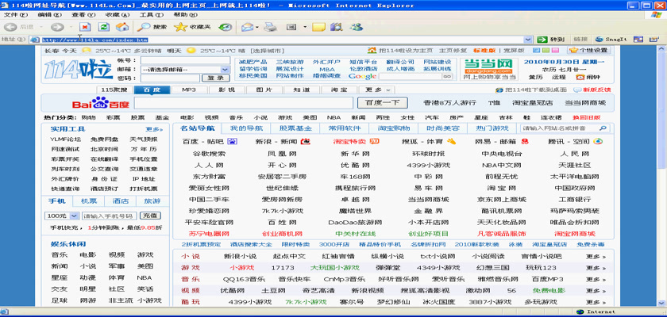Open the address bar dropdown arrow
The image size is (667, 317).
pyautogui.click(x=528, y=40)
